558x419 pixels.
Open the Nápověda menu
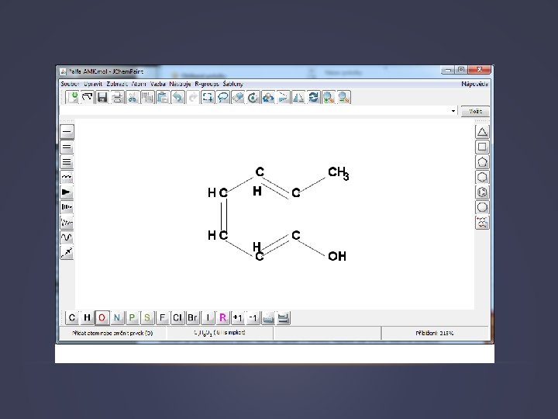coord(475,84)
